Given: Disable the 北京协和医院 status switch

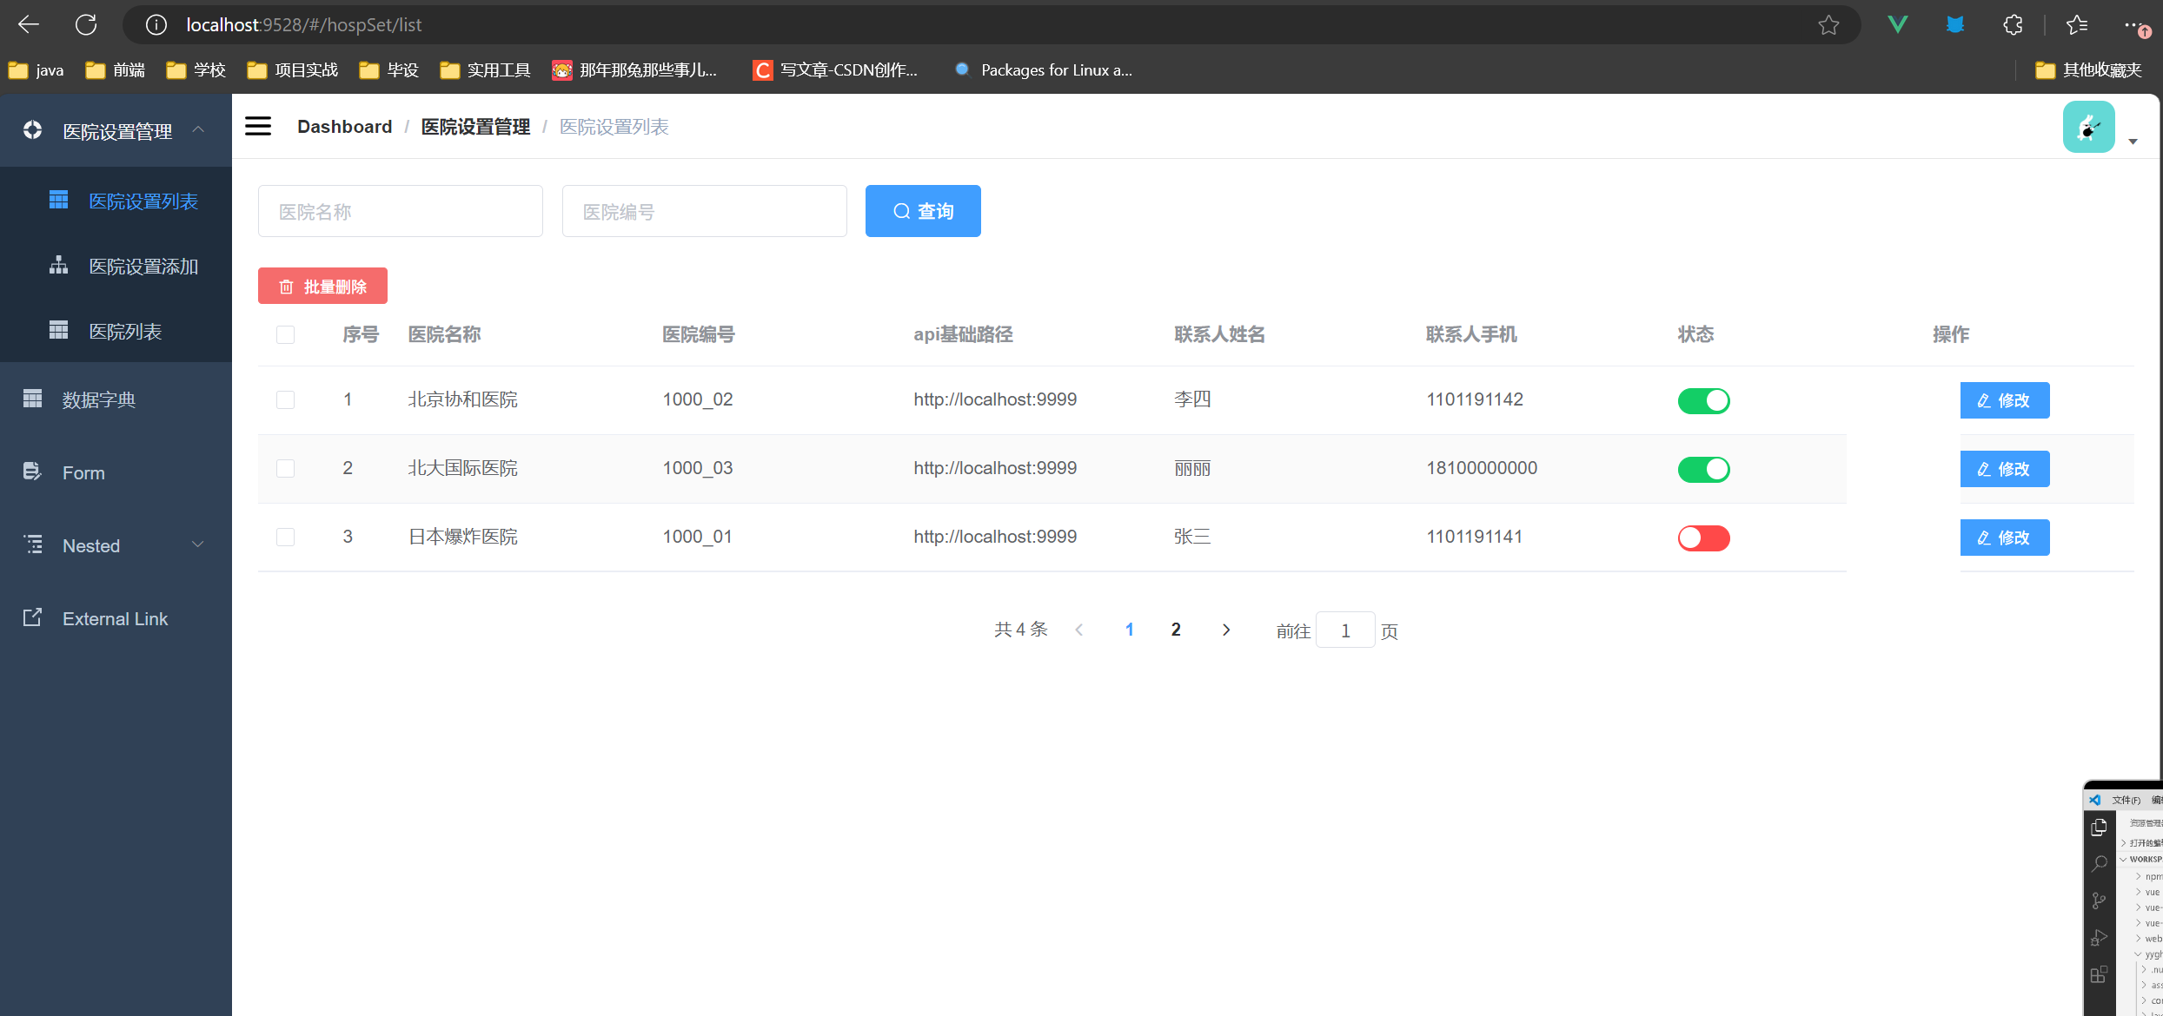Looking at the screenshot, I should click(1703, 400).
